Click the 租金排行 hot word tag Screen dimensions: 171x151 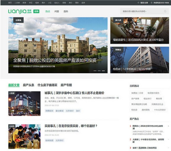click(148, 98)
